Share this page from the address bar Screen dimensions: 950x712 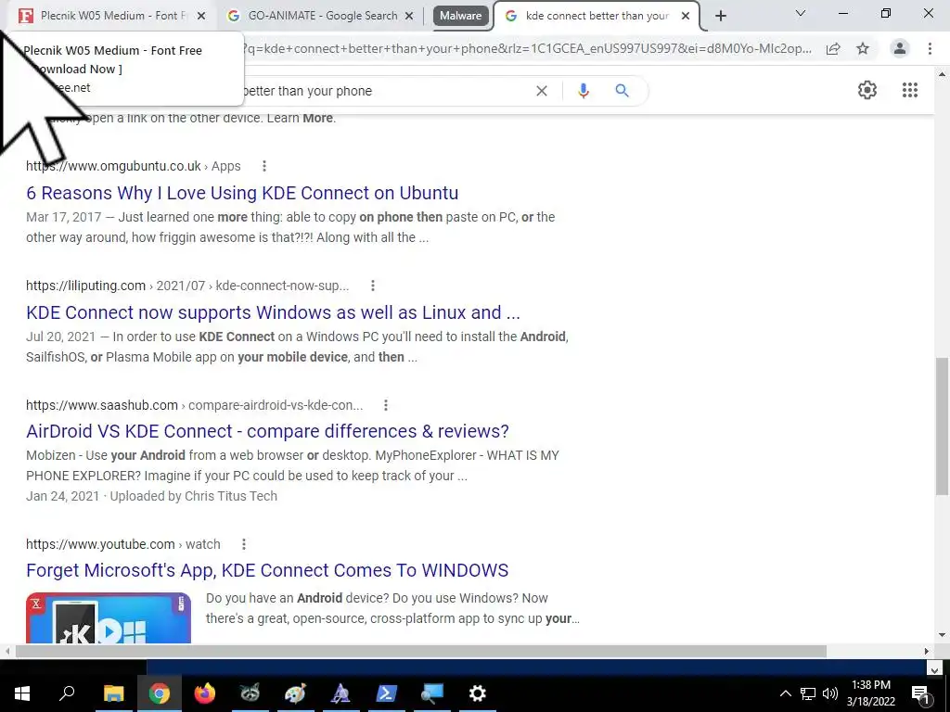[833, 49]
